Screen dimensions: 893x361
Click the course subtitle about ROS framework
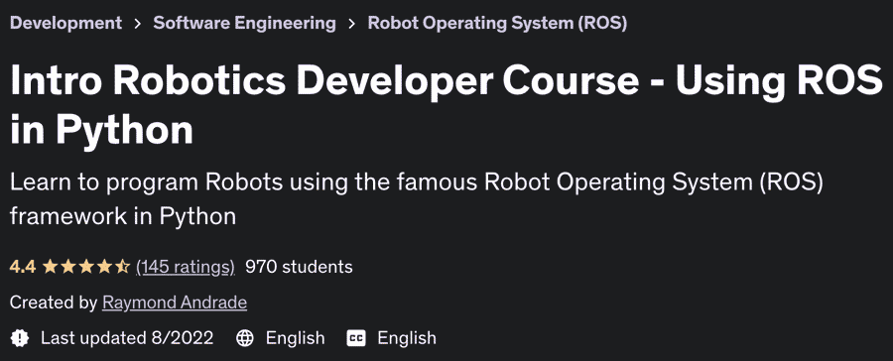click(x=417, y=200)
